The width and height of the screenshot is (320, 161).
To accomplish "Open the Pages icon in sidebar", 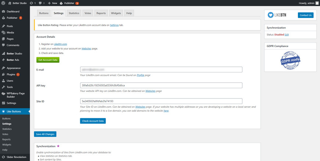I will click(x=3, y=39).
